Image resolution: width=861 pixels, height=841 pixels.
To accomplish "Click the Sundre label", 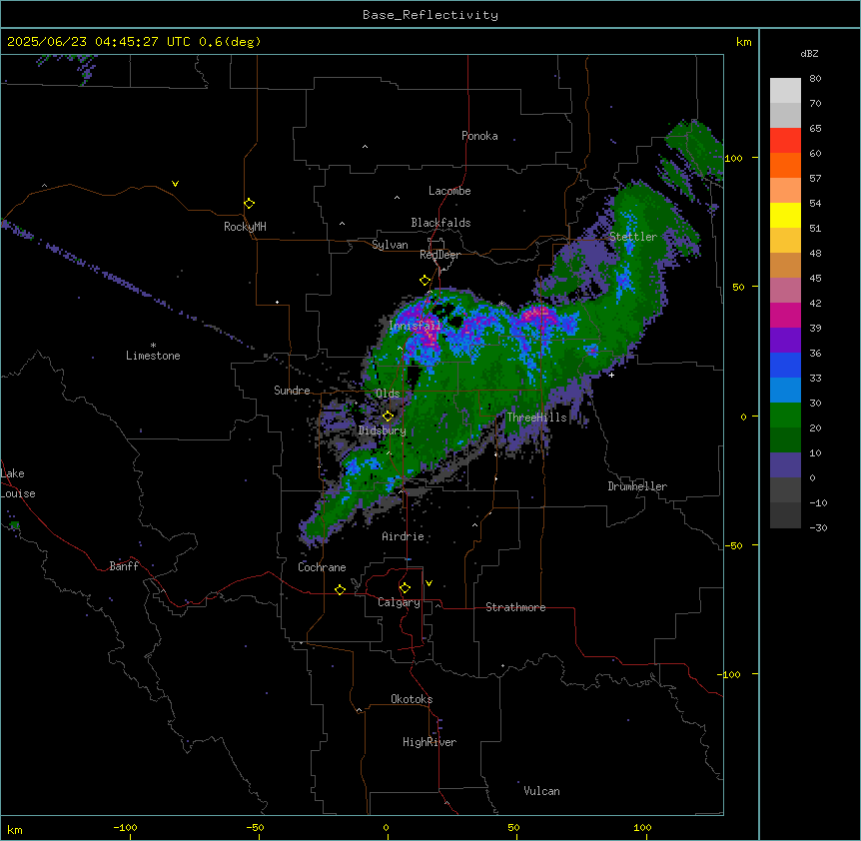I will click(x=292, y=391).
